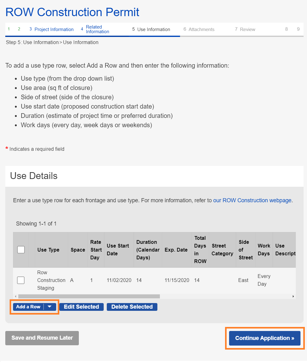Click Continue Application button
Image resolution: width=307 pixels, height=362 pixels.
click(x=264, y=338)
